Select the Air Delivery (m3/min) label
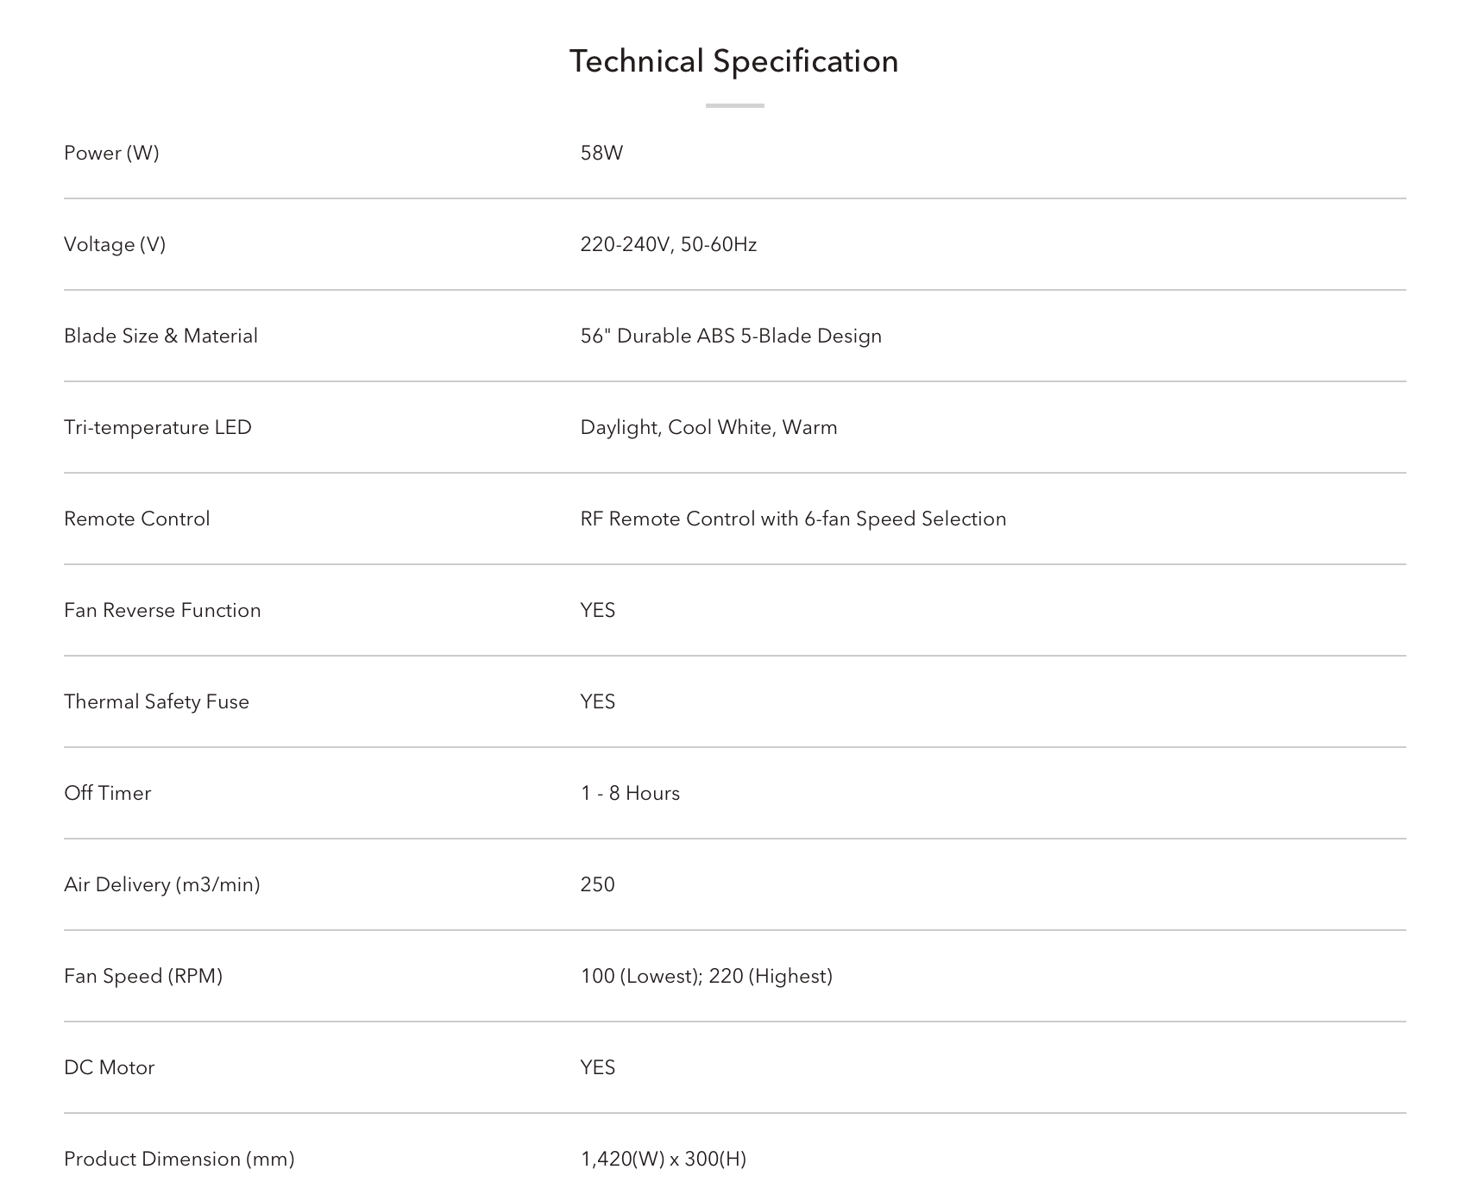This screenshot has width=1472, height=1201. click(162, 885)
